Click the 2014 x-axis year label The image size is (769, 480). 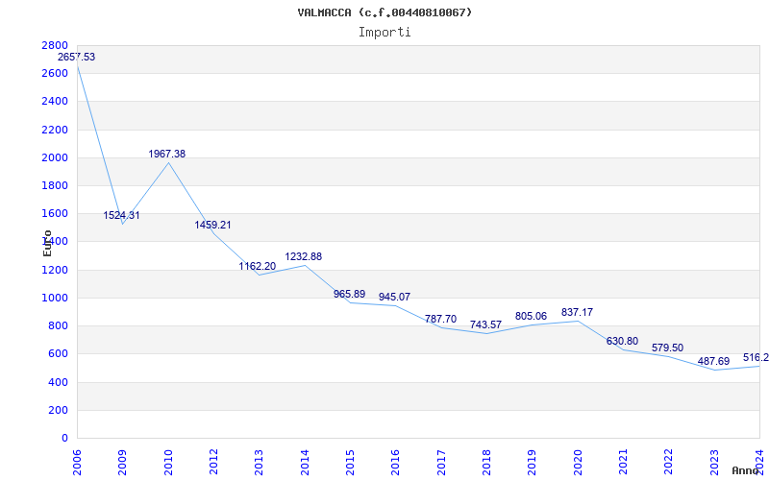[305, 462]
